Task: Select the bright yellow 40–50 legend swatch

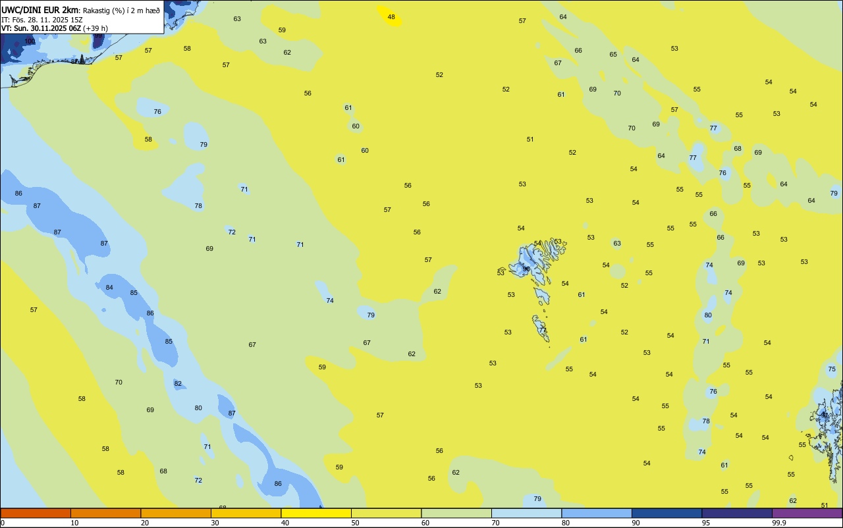Action: pos(316,513)
